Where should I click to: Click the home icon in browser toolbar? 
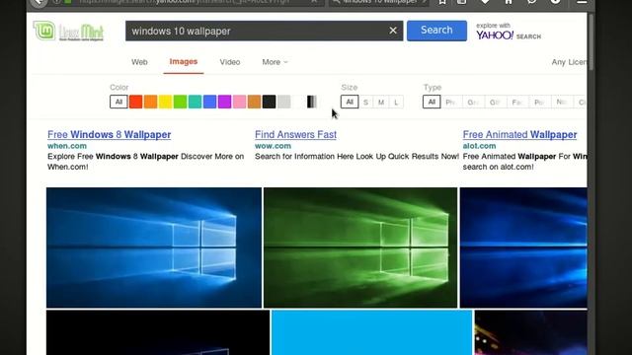click(509, 2)
